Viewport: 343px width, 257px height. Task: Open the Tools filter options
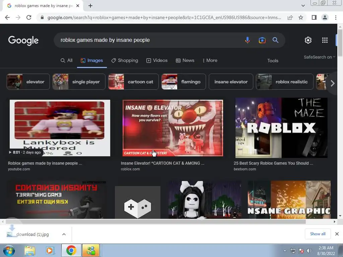click(273, 61)
